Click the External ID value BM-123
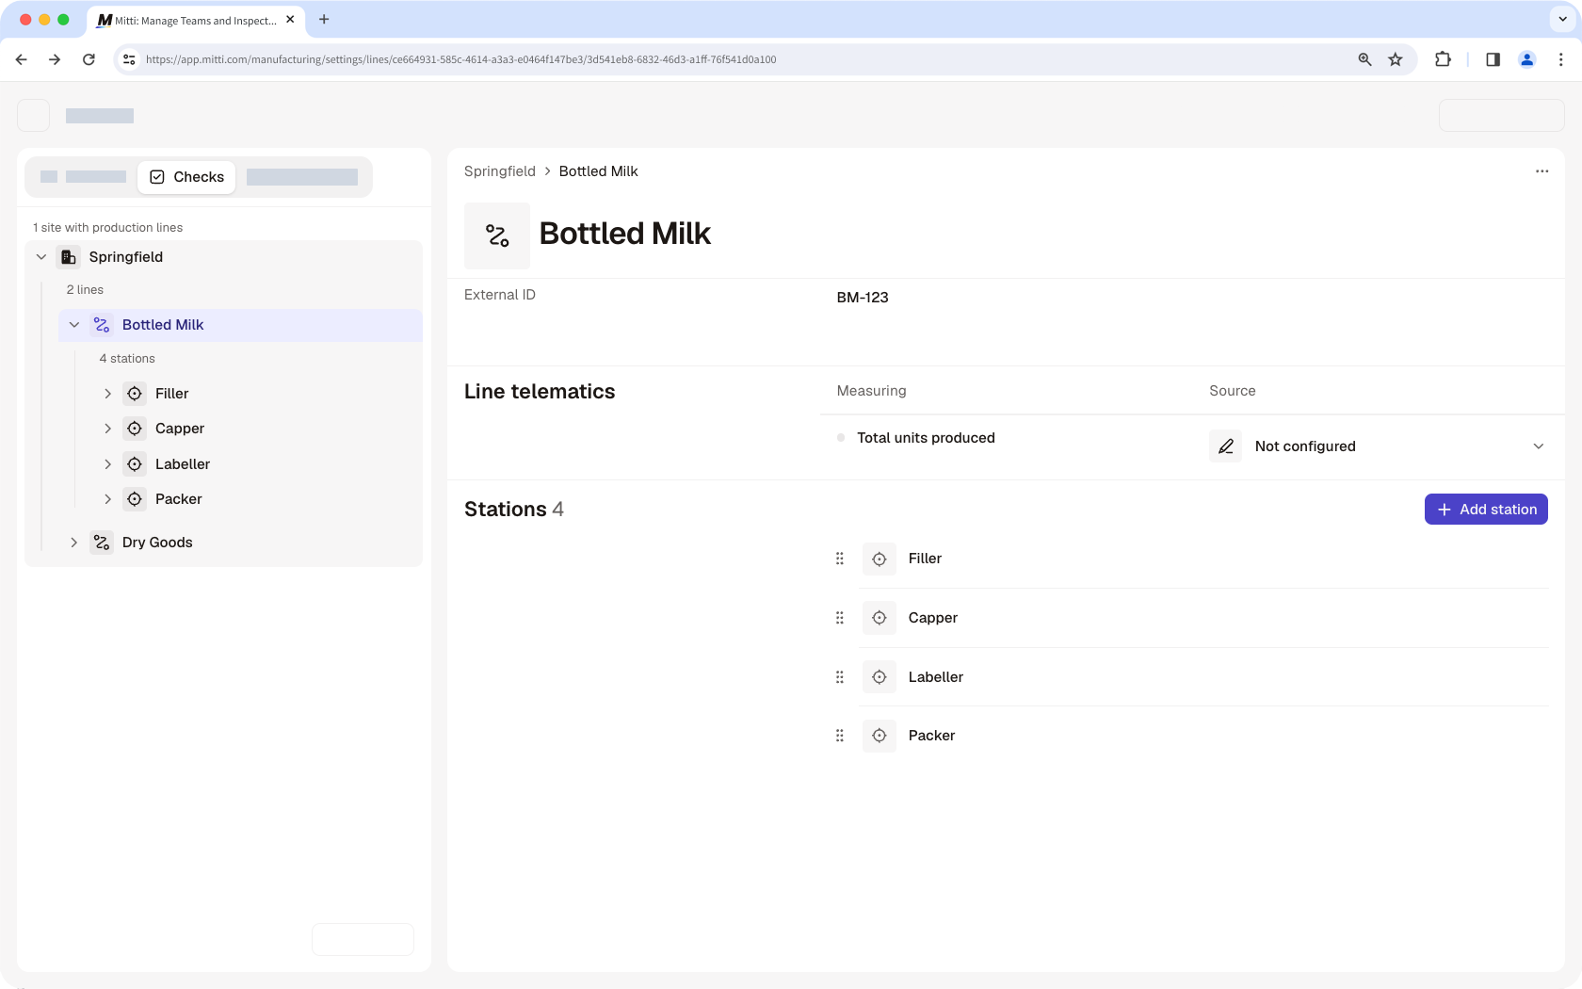Image resolution: width=1582 pixels, height=989 pixels. pyautogui.click(x=863, y=298)
